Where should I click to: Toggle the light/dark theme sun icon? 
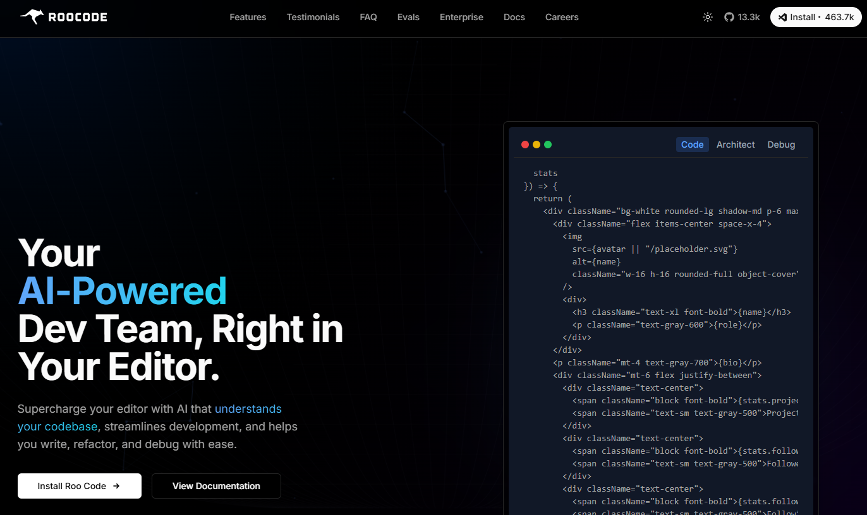click(x=708, y=17)
